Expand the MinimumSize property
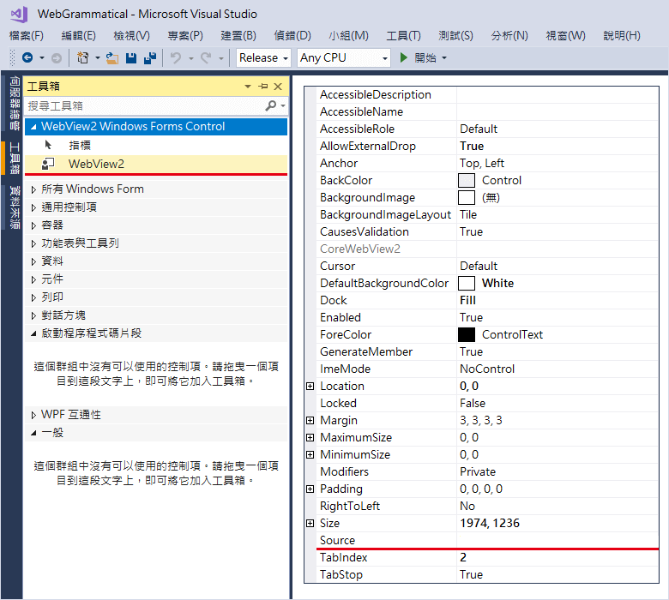Image resolution: width=669 pixels, height=600 pixels. pyautogui.click(x=310, y=454)
